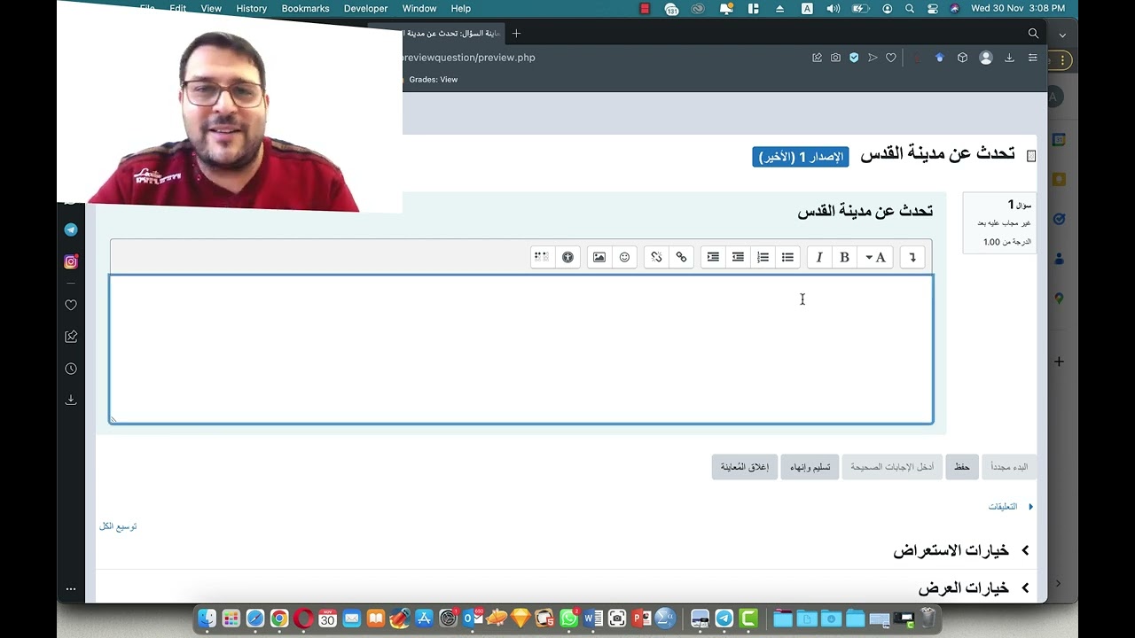Insert an ordered numbered list
This screenshot has height=638, width=1135.
click(763, 257)
